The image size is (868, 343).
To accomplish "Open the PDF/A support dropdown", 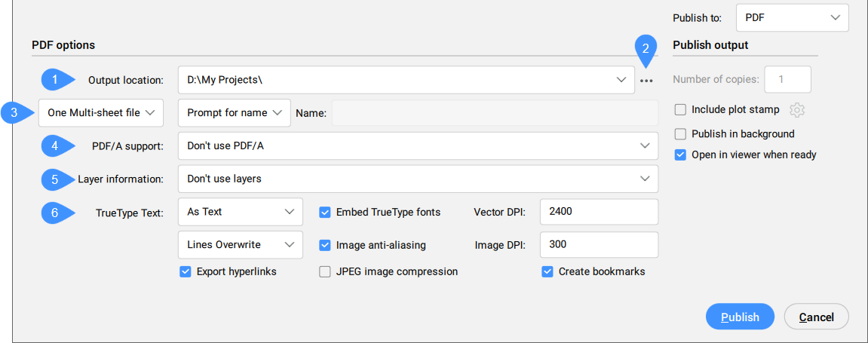I will point(418,146).
